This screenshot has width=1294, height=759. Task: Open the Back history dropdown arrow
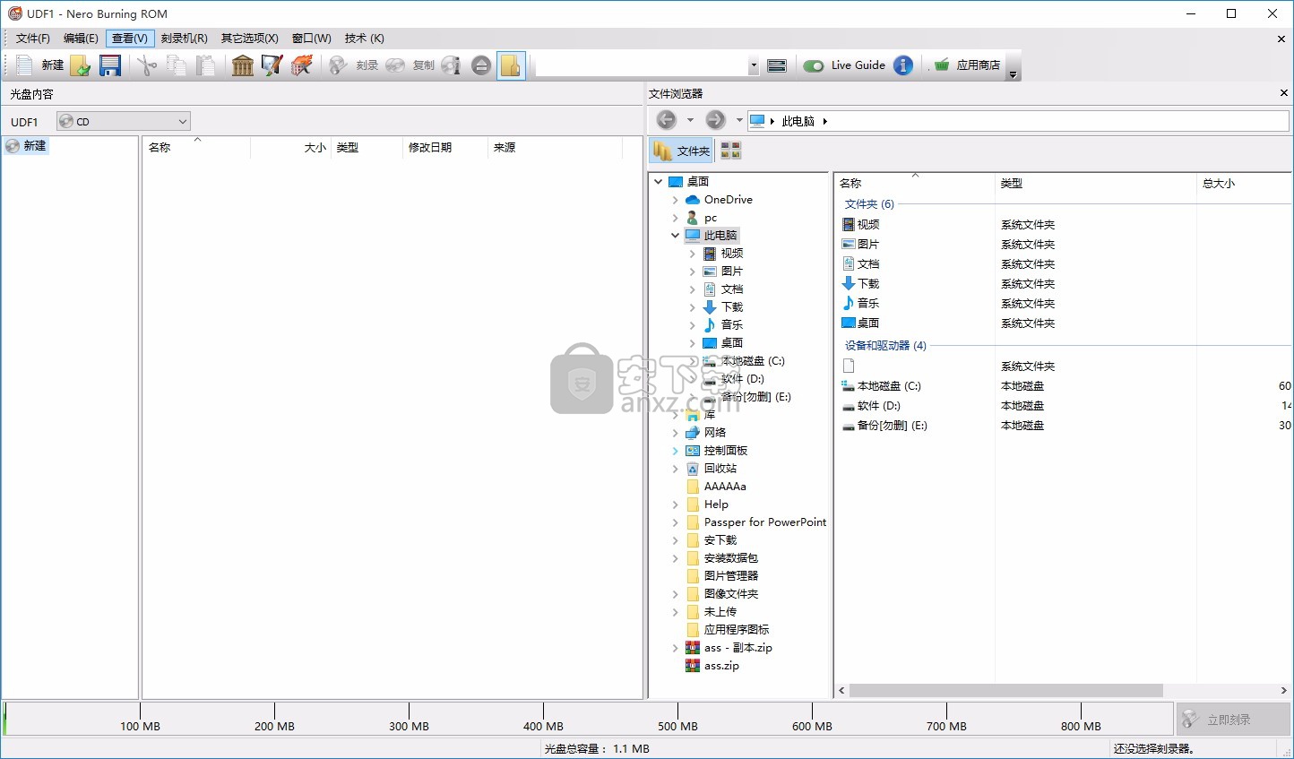[x=690, y=120]
